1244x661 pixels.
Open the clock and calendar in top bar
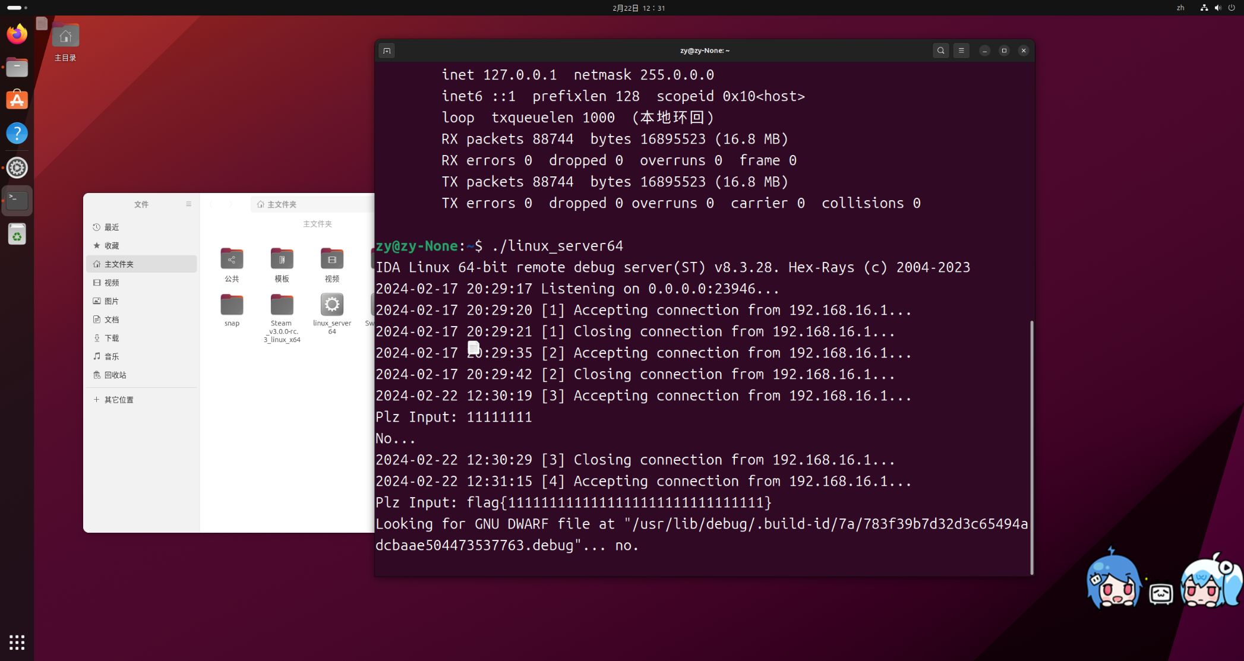pyautogui.click(x=639, y=8)
